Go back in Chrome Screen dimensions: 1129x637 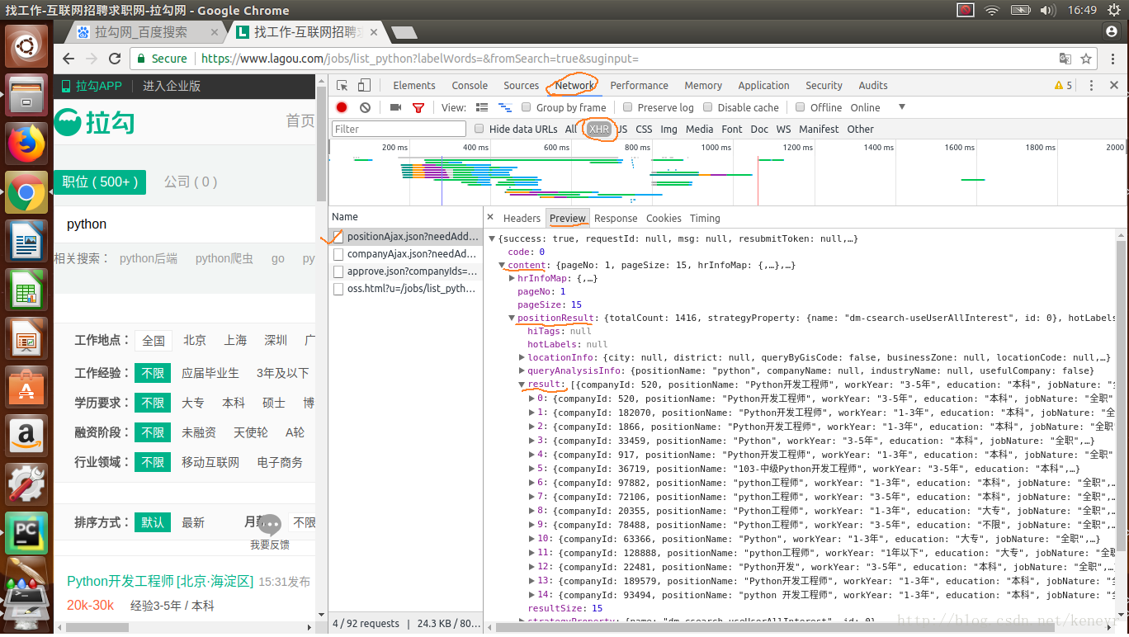(68, 59)
